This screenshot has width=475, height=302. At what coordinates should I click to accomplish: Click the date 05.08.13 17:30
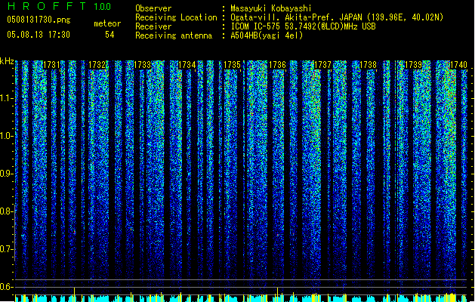coord(39,34)
